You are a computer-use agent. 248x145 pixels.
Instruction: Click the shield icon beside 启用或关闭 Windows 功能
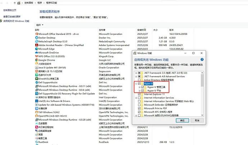[x=1, y=21]
